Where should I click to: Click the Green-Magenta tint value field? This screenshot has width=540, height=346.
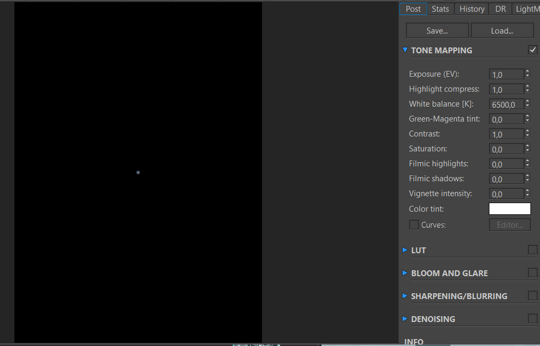point(506,119)
